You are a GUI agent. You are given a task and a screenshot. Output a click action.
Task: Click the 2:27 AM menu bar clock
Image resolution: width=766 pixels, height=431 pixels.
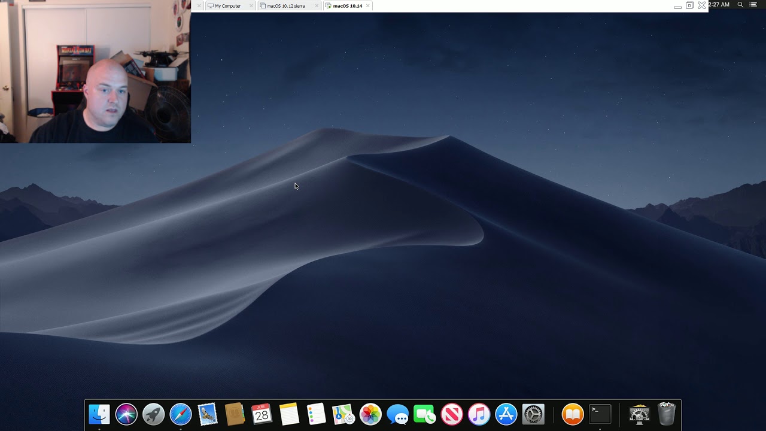(719, 5)
